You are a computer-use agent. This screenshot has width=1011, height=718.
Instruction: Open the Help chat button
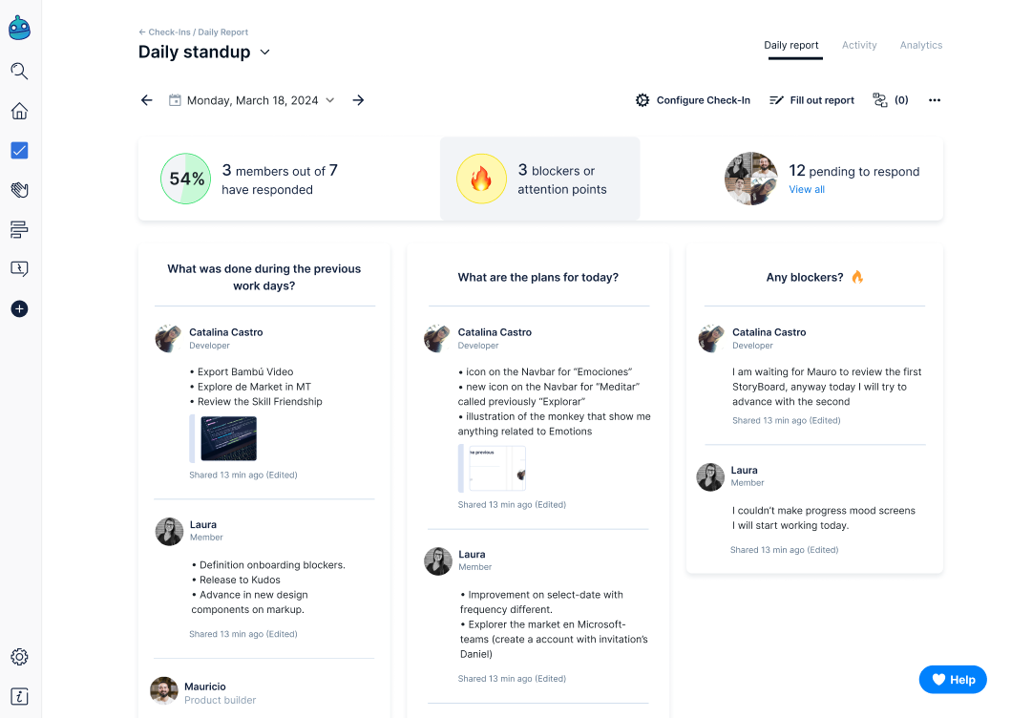[x=953, y=680]
